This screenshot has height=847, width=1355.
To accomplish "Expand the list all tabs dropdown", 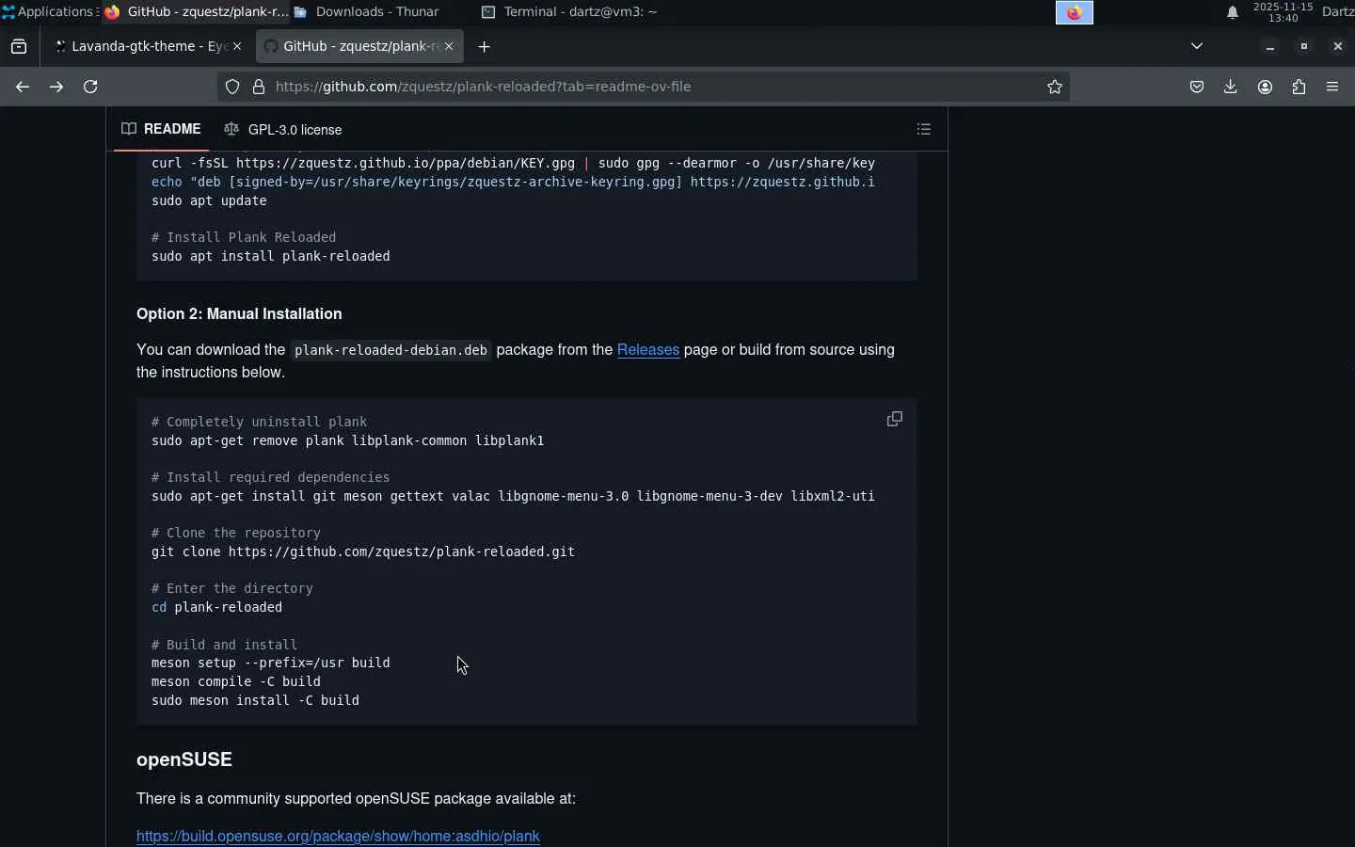I will (x=1197, y=46).
